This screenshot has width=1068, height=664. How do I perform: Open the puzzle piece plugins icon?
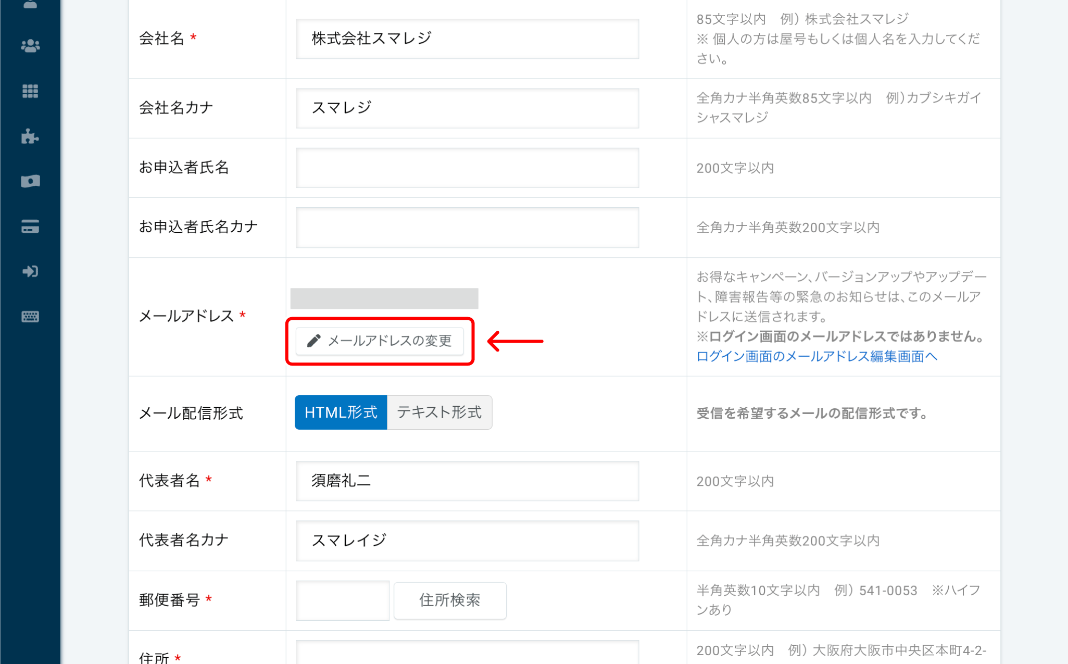coord(30,136)
